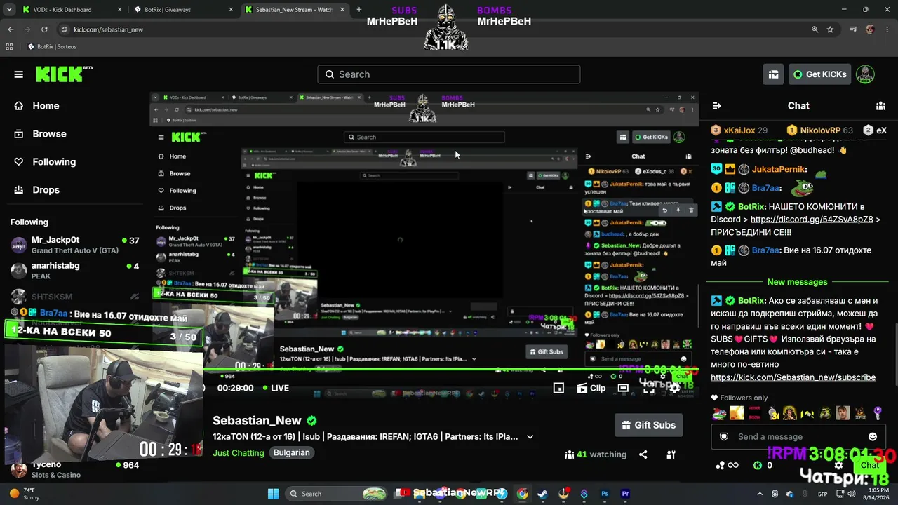Click the Bulgarian language tag
This screenshot has height=505, width=898.
(x=292, y=453)
